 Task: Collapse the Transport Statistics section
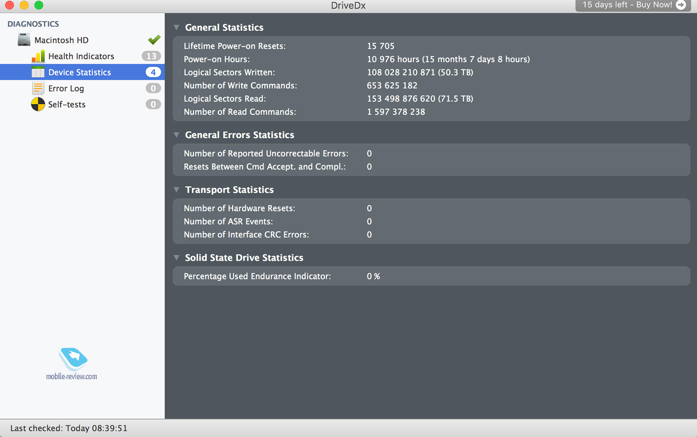[x=176, y=190]
